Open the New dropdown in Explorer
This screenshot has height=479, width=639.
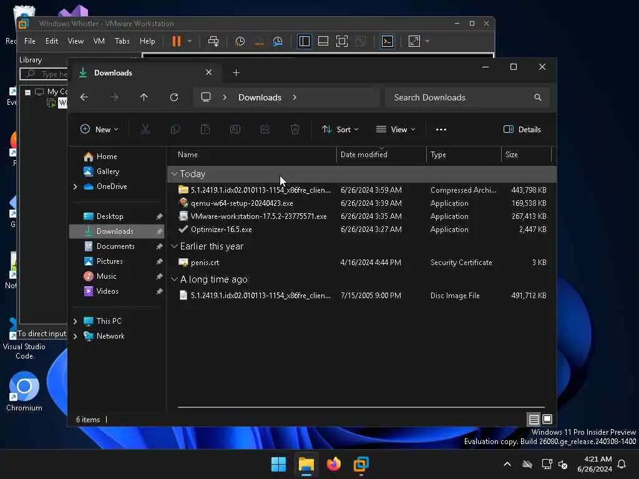coord(99,130)
